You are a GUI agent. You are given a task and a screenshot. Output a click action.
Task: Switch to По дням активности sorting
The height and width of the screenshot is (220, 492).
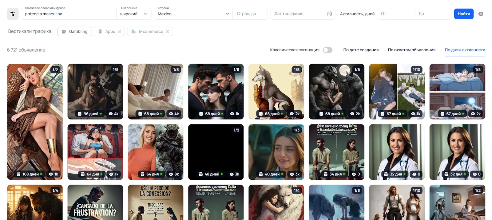(x=465, y=50)
